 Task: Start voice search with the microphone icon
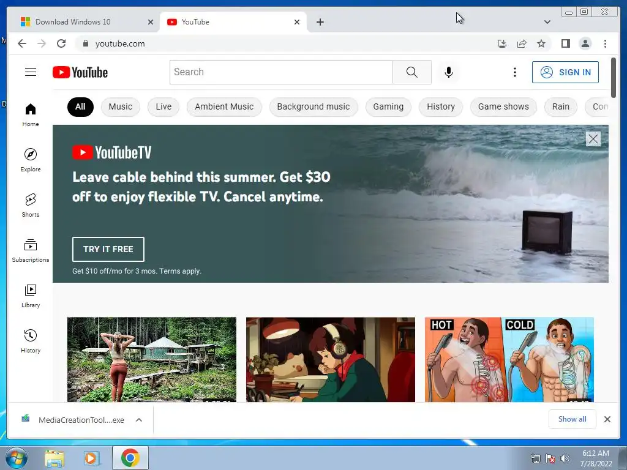[449, 72]
